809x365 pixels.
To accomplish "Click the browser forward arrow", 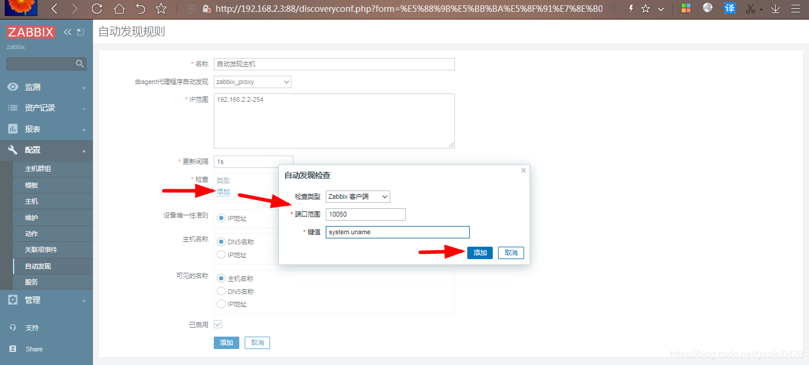I will click(74, 9).
